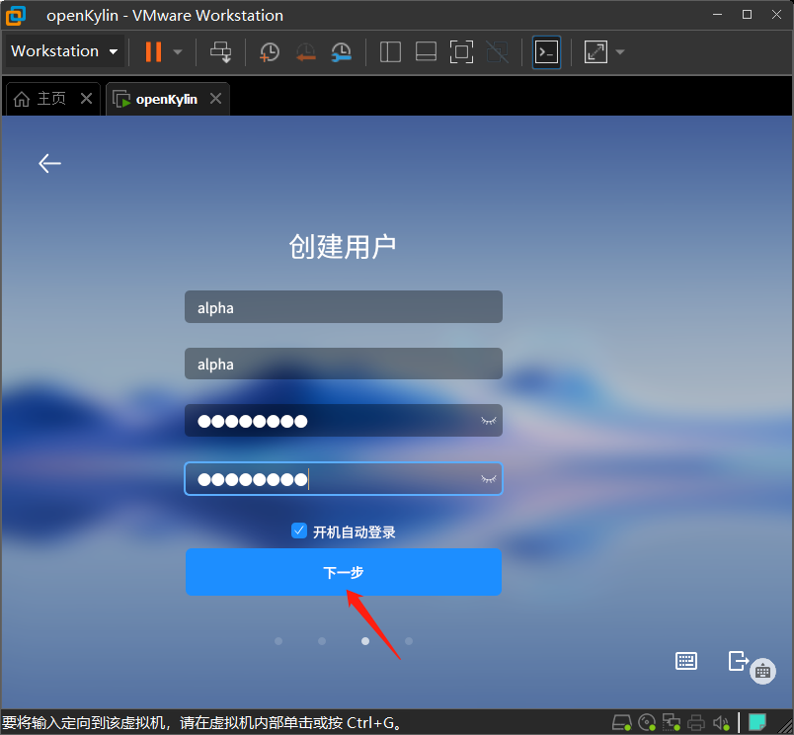Click the stretch guest display icon

coord(595,51)
